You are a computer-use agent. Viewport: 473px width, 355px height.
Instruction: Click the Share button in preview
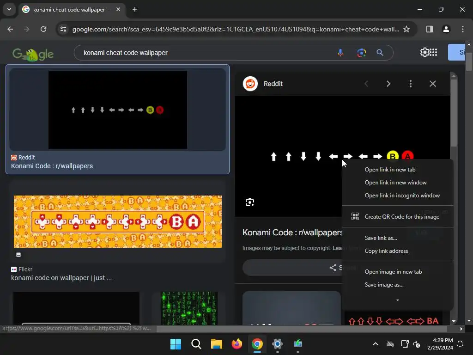coord(292,268)
